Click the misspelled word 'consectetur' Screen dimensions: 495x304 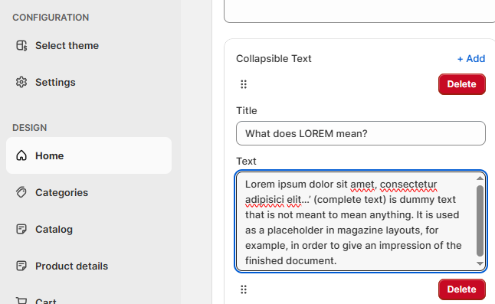pos(408,185)
